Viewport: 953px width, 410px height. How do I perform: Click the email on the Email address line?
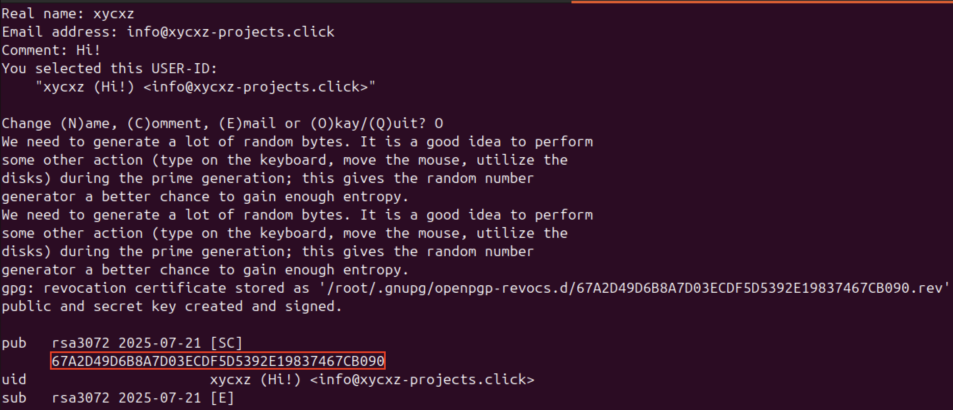tap(230, 32)
